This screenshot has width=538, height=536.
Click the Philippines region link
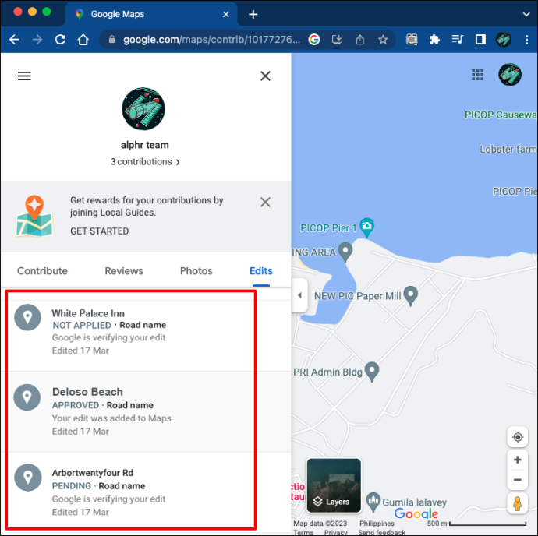click(x=377, y=524)
